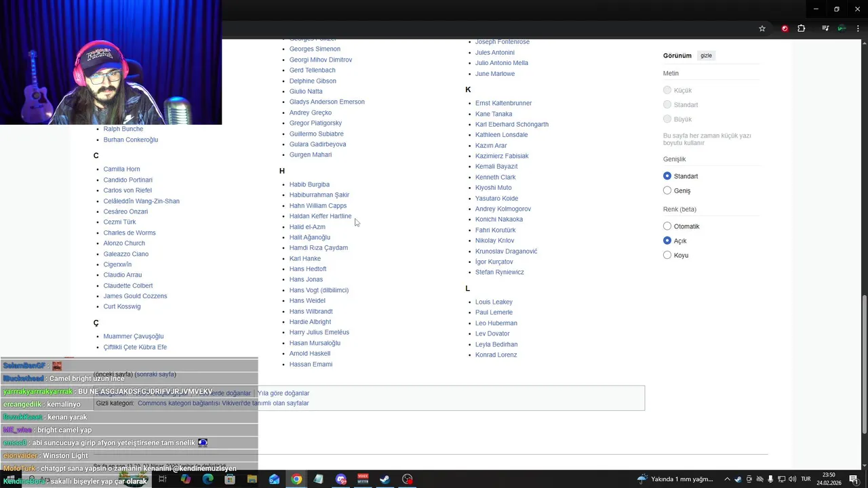Hide the Görünüm panel with gizle
The width and height of the screenshot is (868, 488).
coord(706,56)
